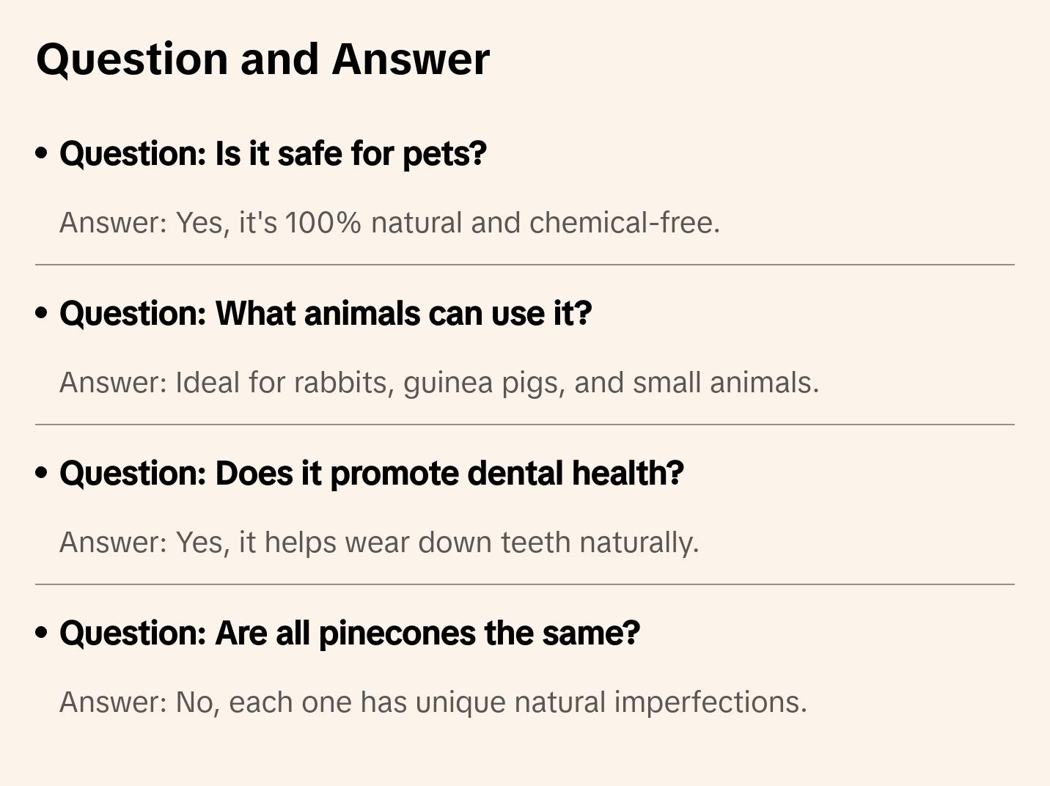This screenshot has width=1050, height=786.
Task: Click the bullet beside the pinecones question
Action: click(x=42, y=633)
